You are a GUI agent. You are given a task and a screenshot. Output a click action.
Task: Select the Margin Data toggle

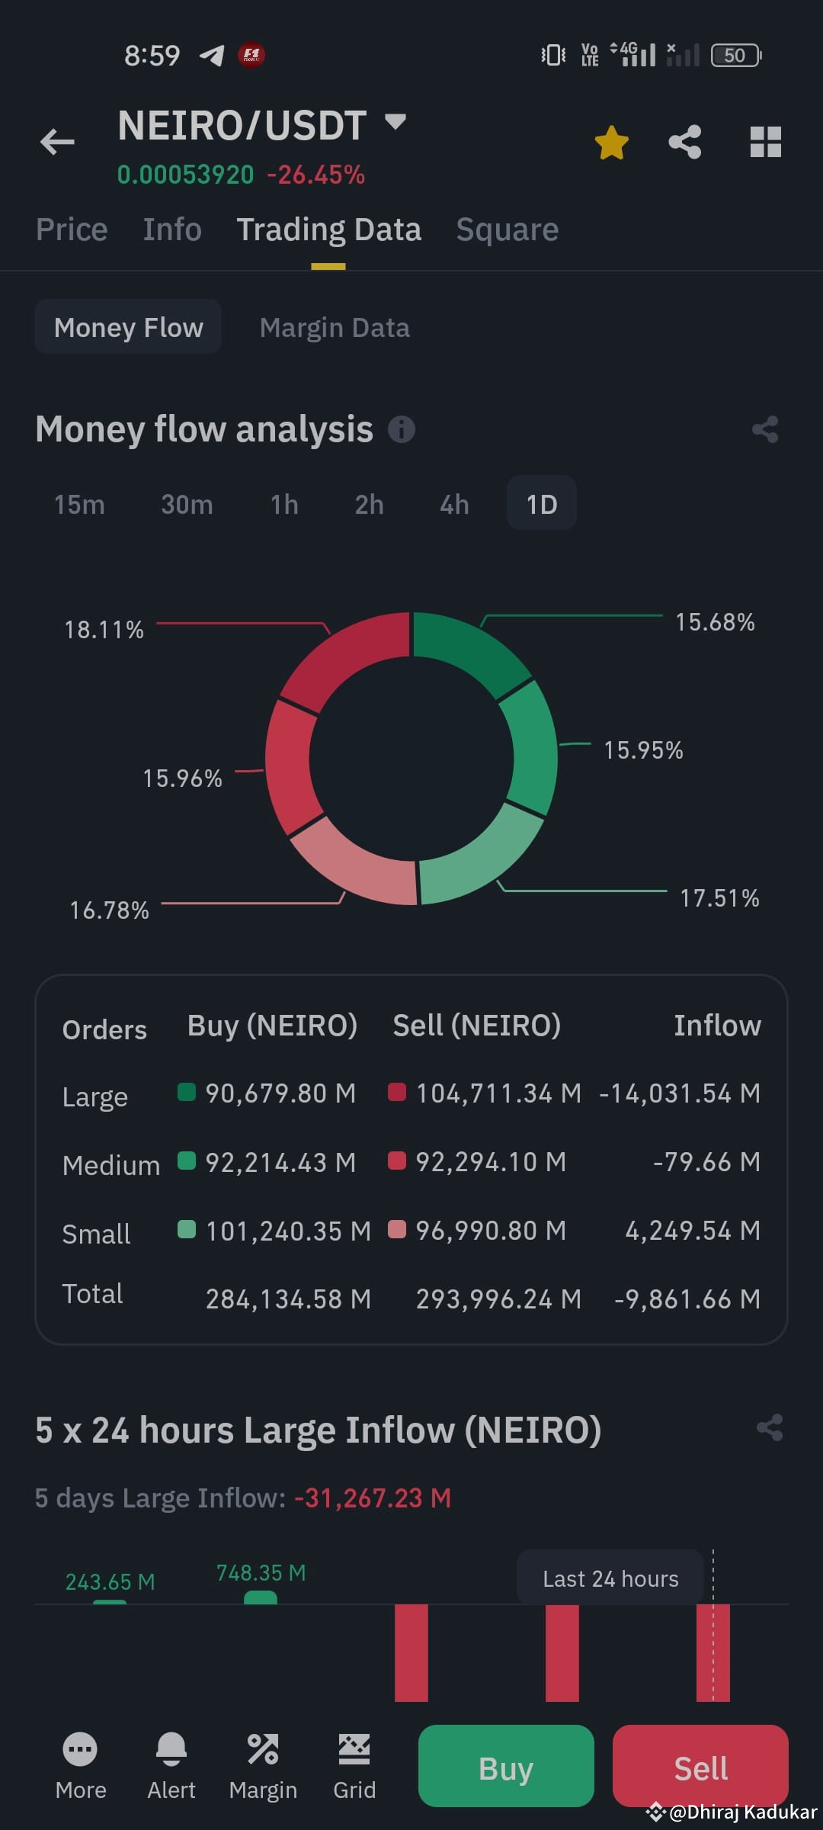click(x=335, y=327)
